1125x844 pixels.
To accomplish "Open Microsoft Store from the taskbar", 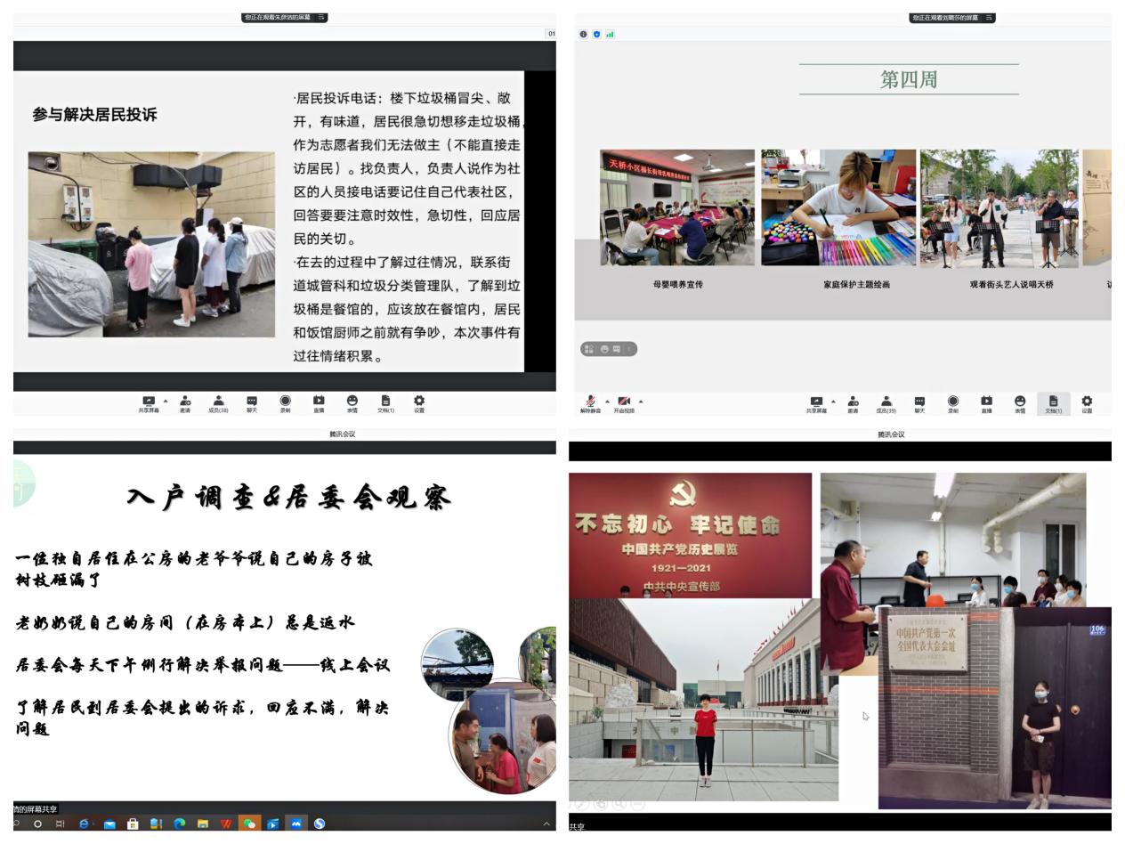I will point(133,824).
